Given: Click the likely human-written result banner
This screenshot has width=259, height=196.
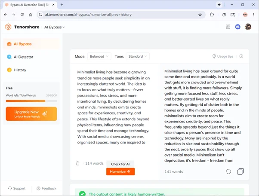Looking at the screenshot, I should tap(160, 193).
